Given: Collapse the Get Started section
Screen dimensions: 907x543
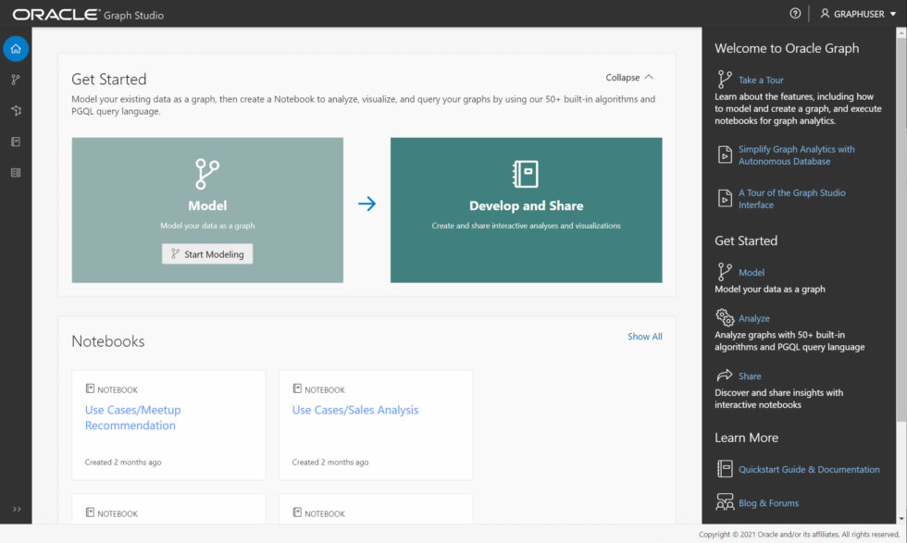Looking at the screenshot, I should pyautogui.click(x=629, y=78).
